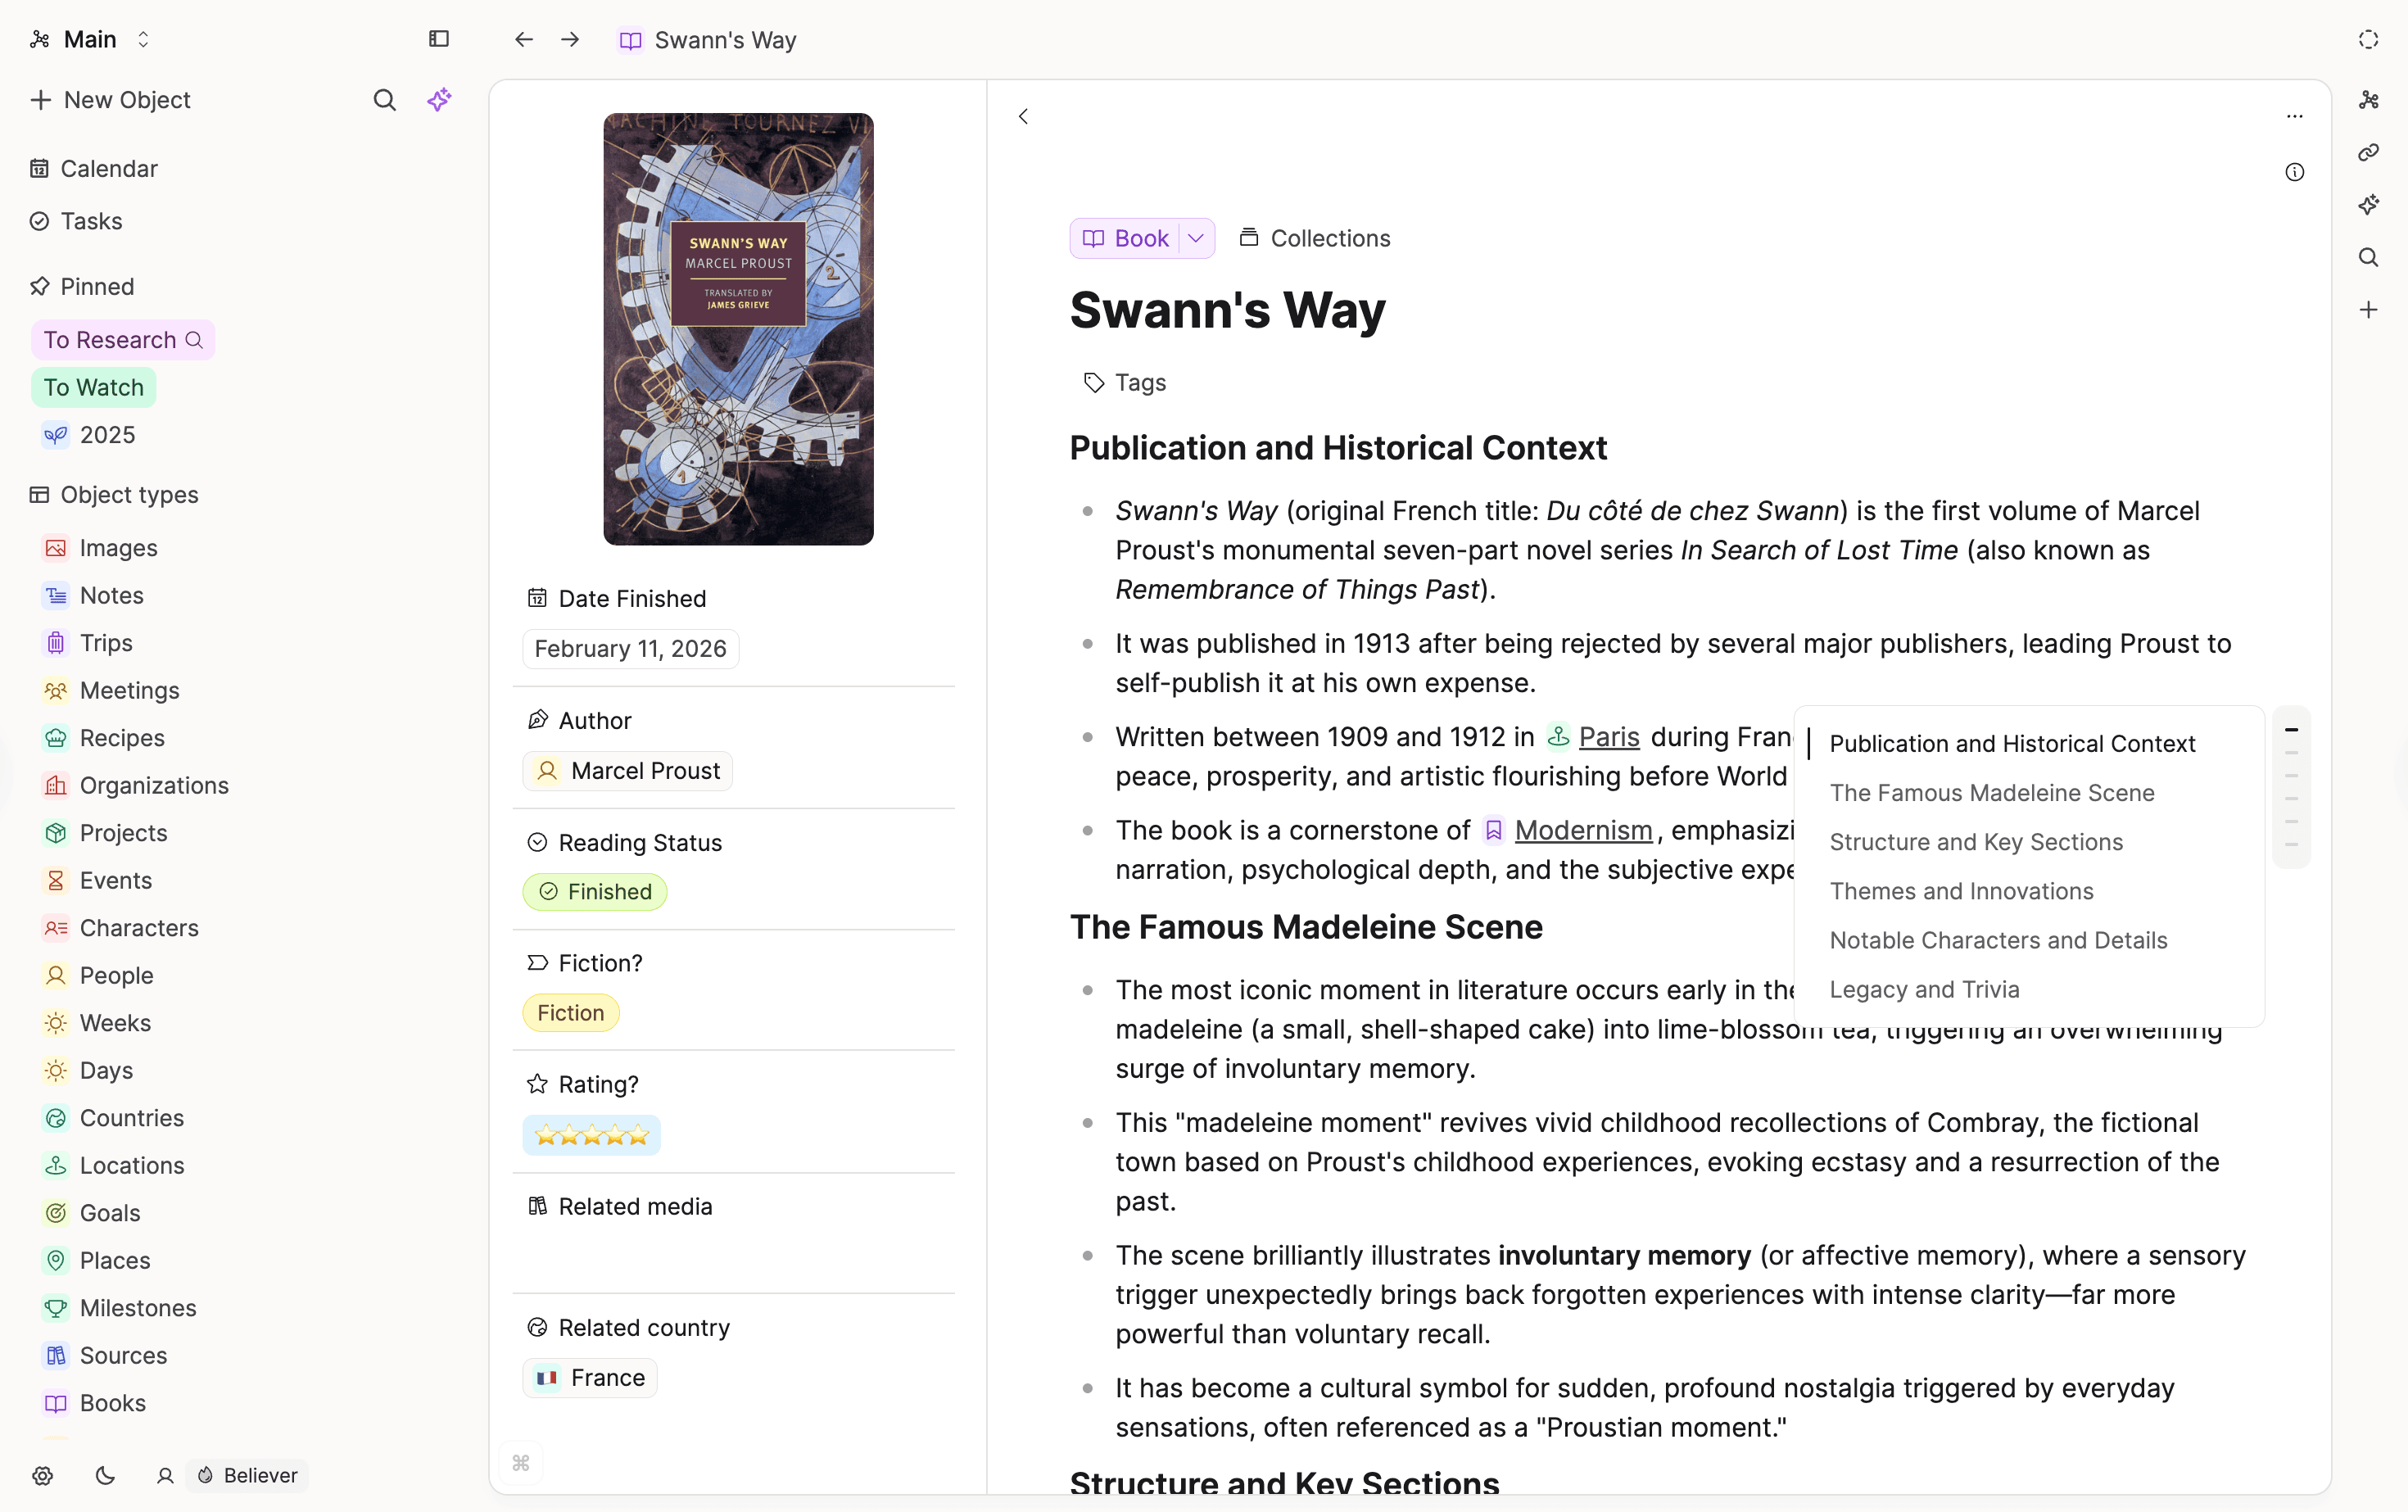Click the Swann's Way cover image

(738, 329)
